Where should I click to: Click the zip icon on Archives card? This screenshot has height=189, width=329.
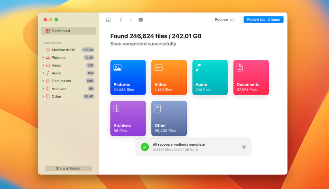[x=116, y=108]
